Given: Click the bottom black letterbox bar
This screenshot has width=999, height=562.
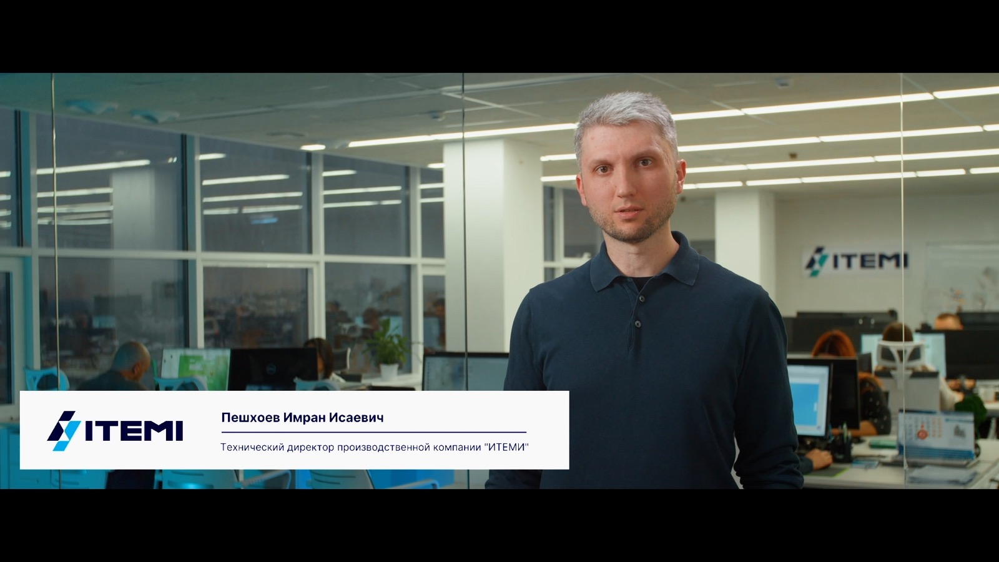Looking at the screenshot, I should click(x=499, y=525).
